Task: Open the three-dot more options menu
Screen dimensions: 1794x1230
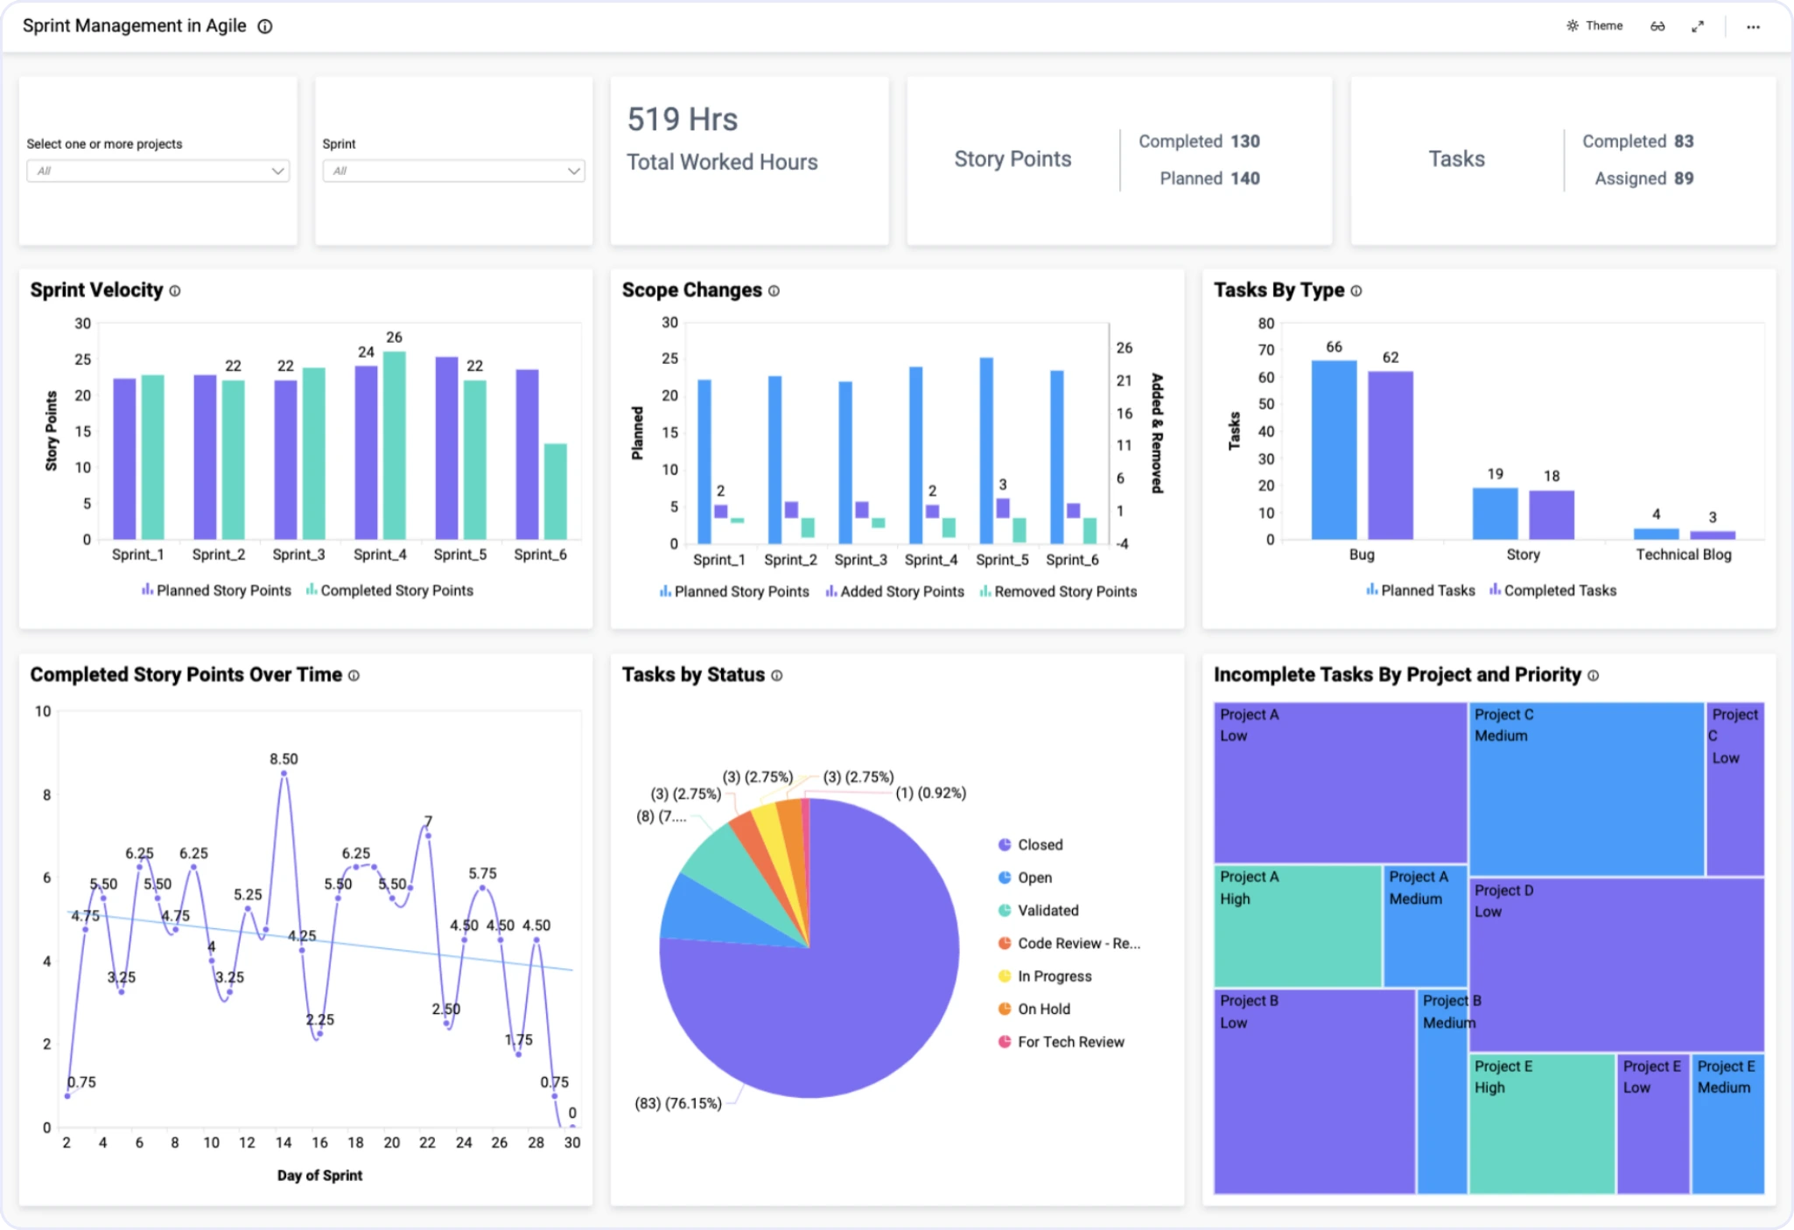Action: [x=1753, y=26]
